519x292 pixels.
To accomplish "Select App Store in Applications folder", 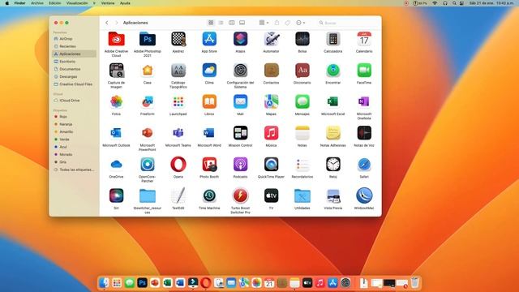I will tap(209, 39).
